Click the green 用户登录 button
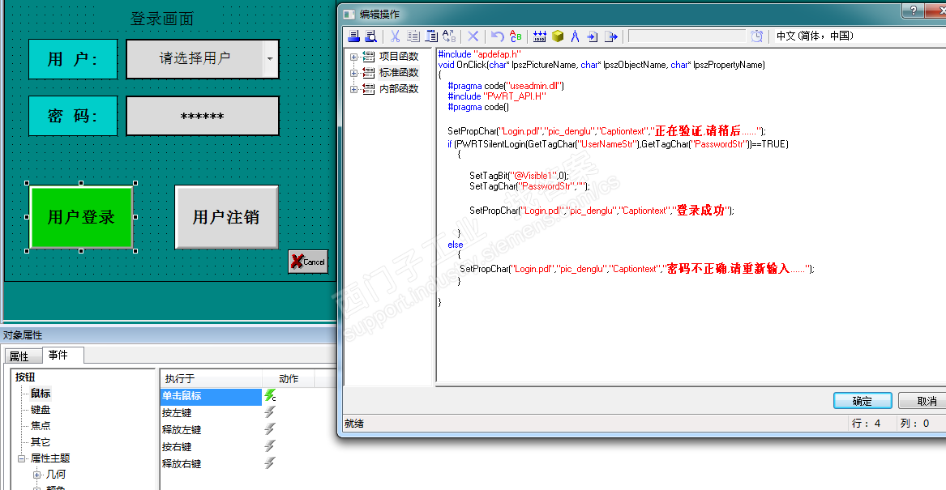946x490 pixels. (x=81, y=217)
